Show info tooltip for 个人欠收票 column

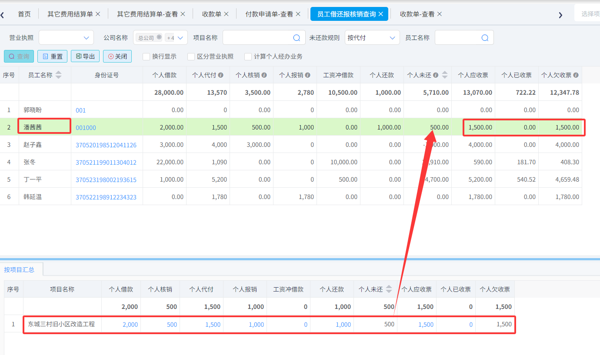point(576,75)
